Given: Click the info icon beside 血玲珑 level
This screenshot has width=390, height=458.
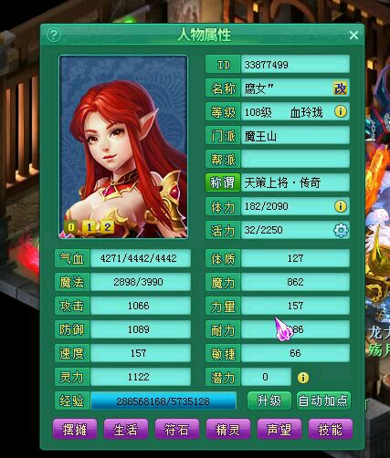Looking at the screenshot, I should point(341,111).
